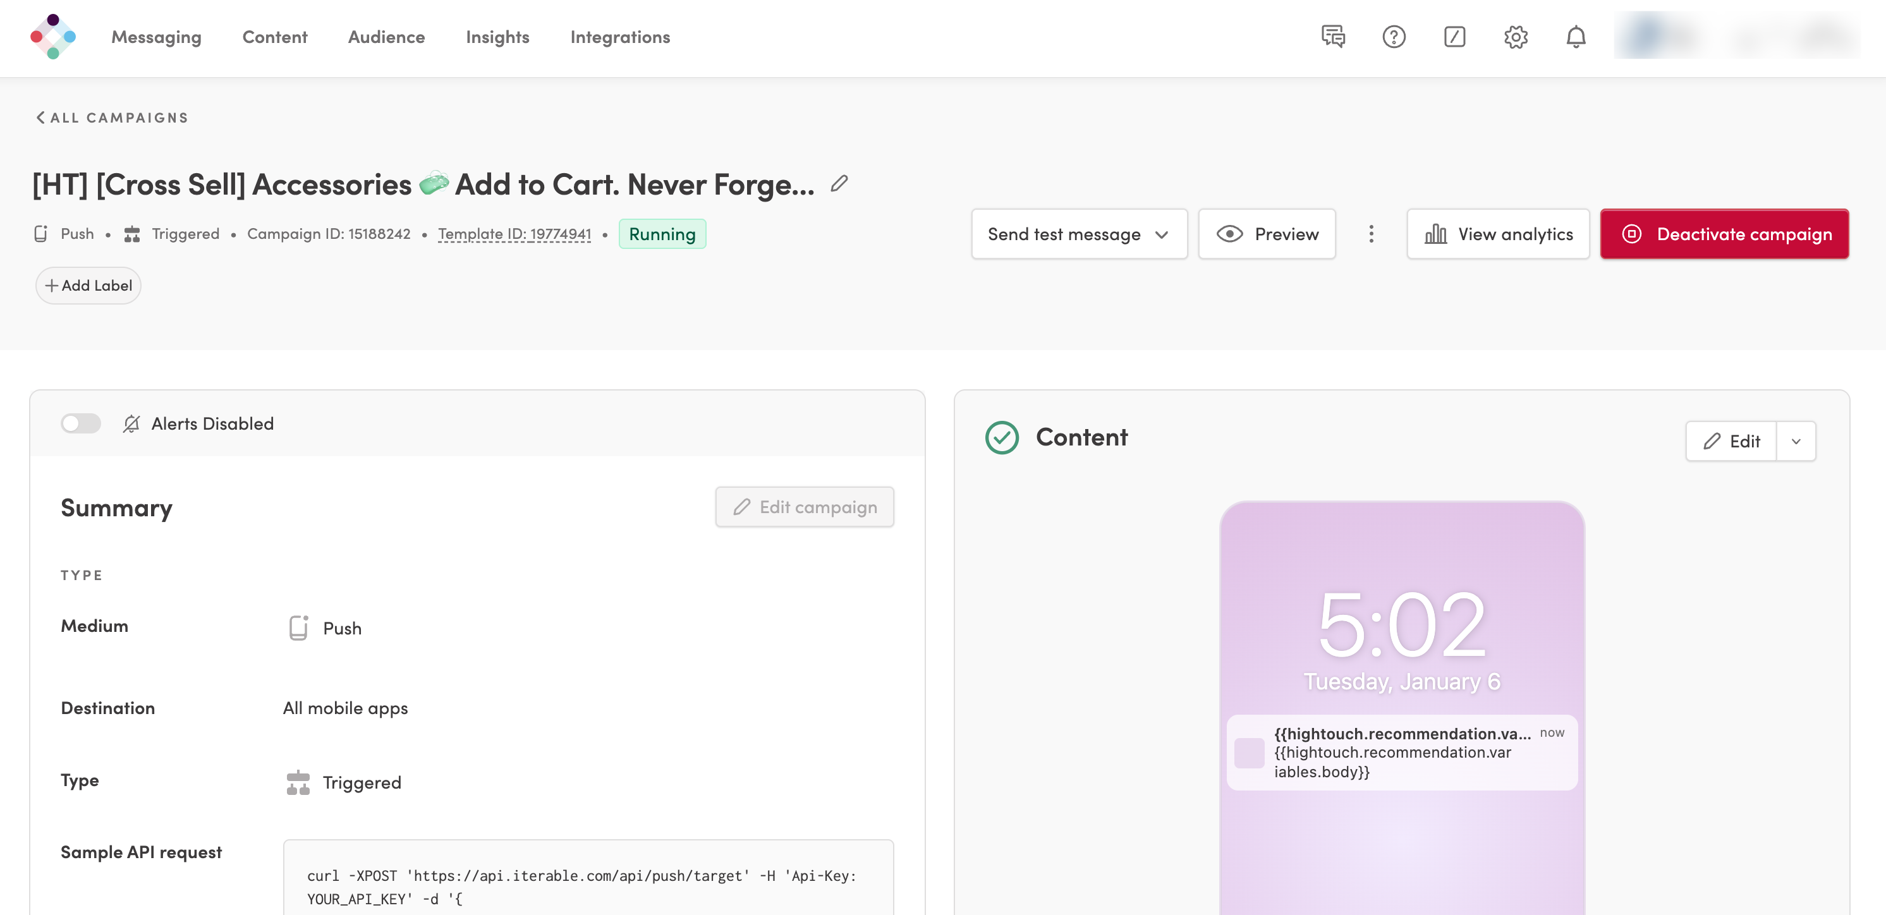The width and height of the screenshot is (1886, 915).
Task: Edit campaign name with pencil icon
Action: point(839,184)
